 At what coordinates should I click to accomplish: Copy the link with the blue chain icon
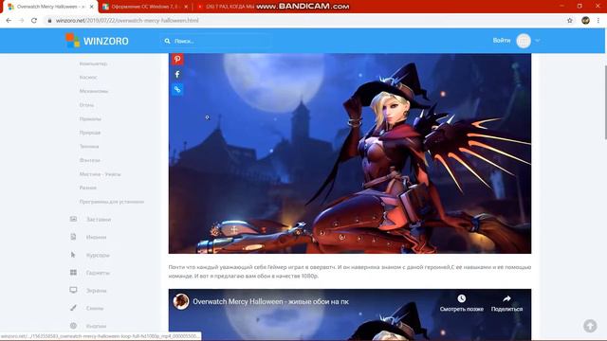177,89
